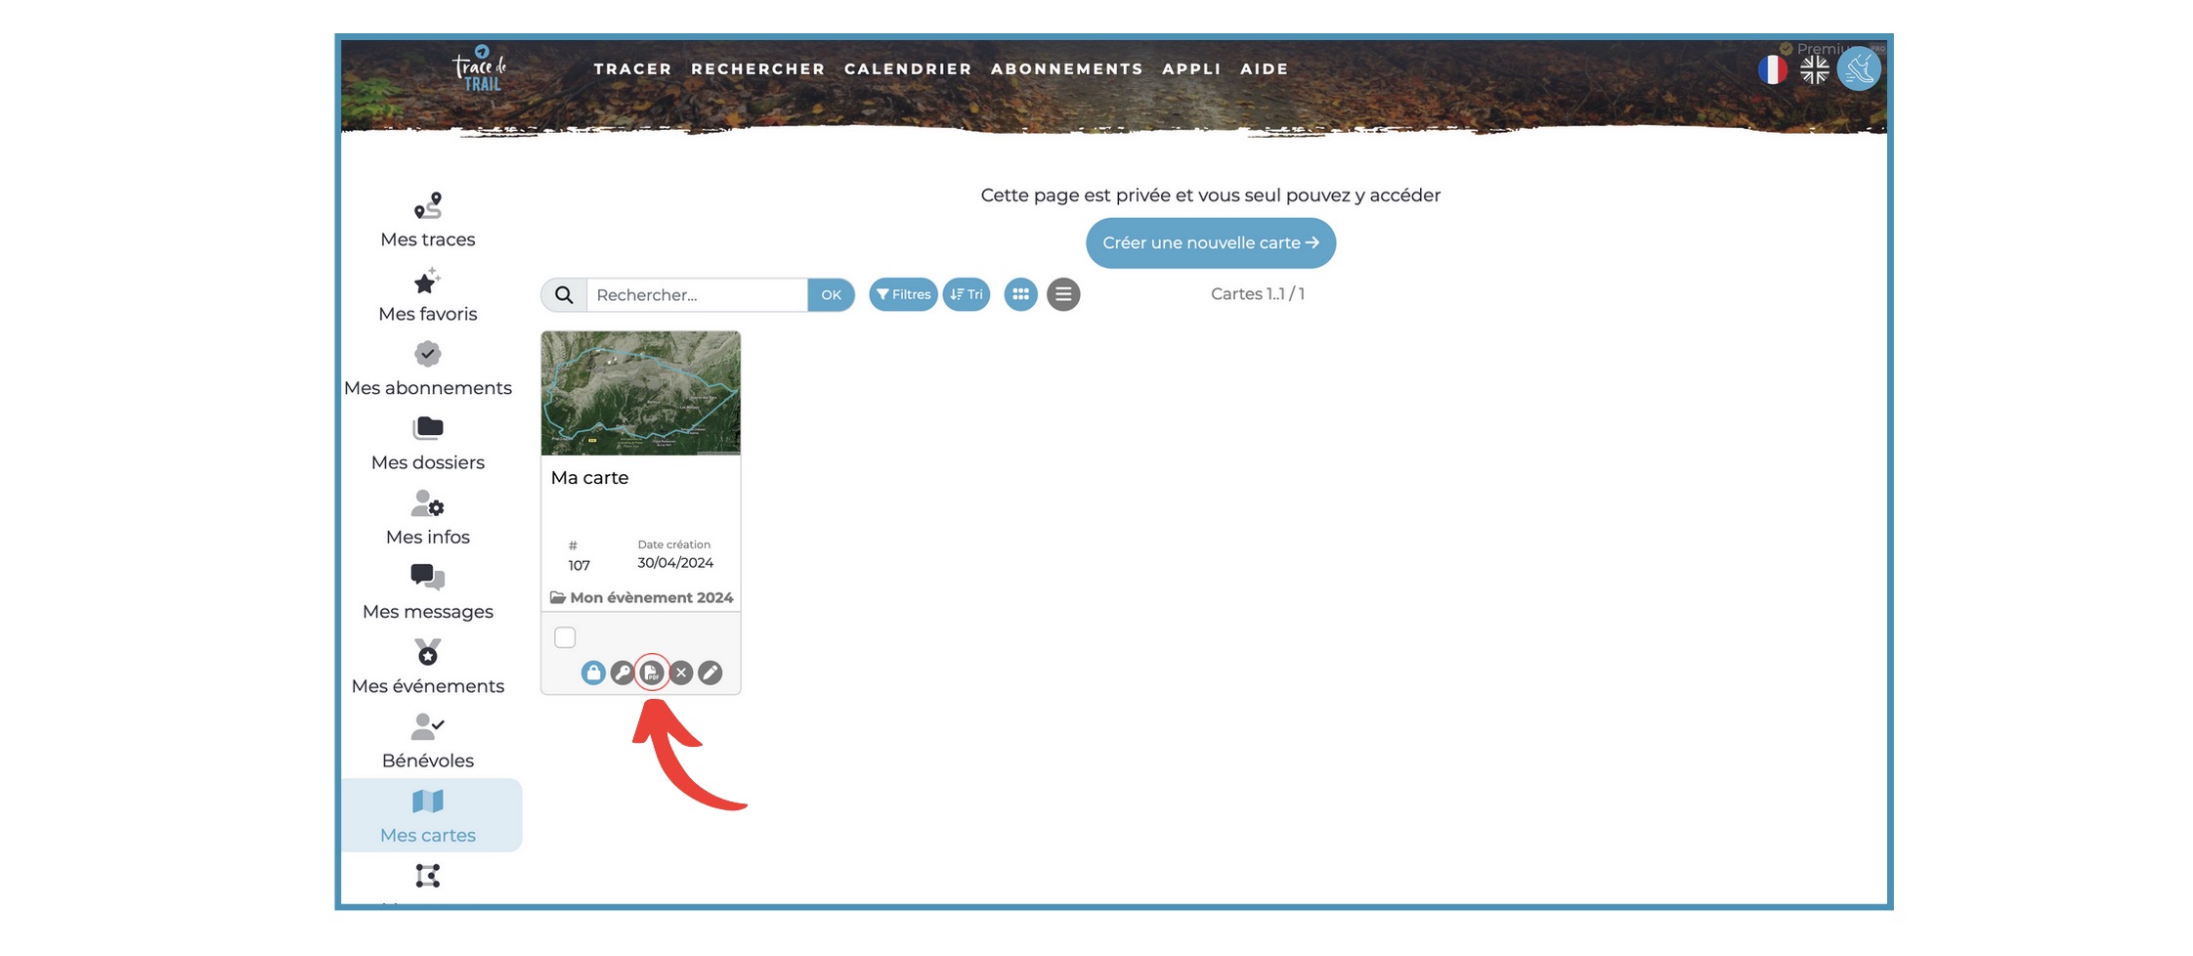Open the CALENDRIER menu item
This screenshot has height=956, width=2193.
[x=908, y=69]
